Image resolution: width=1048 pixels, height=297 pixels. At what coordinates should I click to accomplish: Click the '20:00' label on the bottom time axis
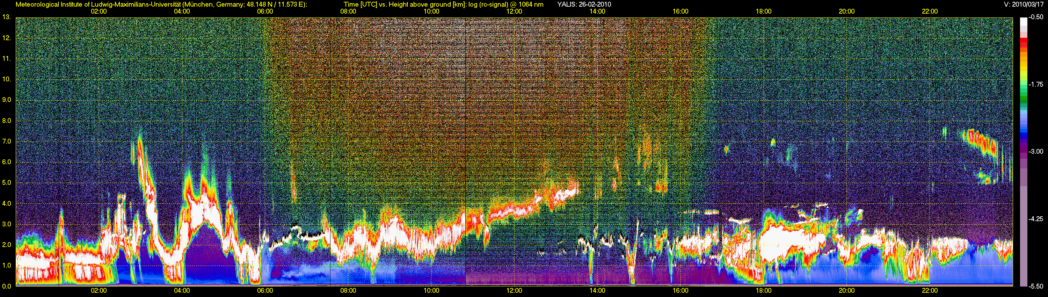coord(847,290)
